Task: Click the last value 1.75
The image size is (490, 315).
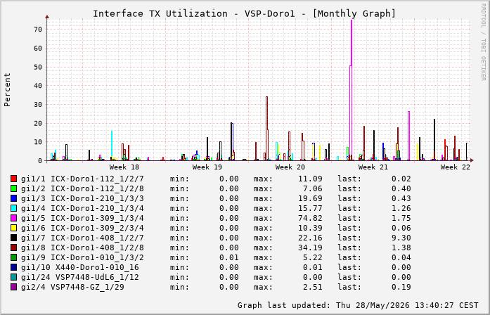Action: pyautogui.click(x=401, y=218)
